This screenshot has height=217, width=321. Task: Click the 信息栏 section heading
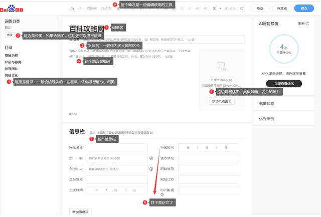77,131
